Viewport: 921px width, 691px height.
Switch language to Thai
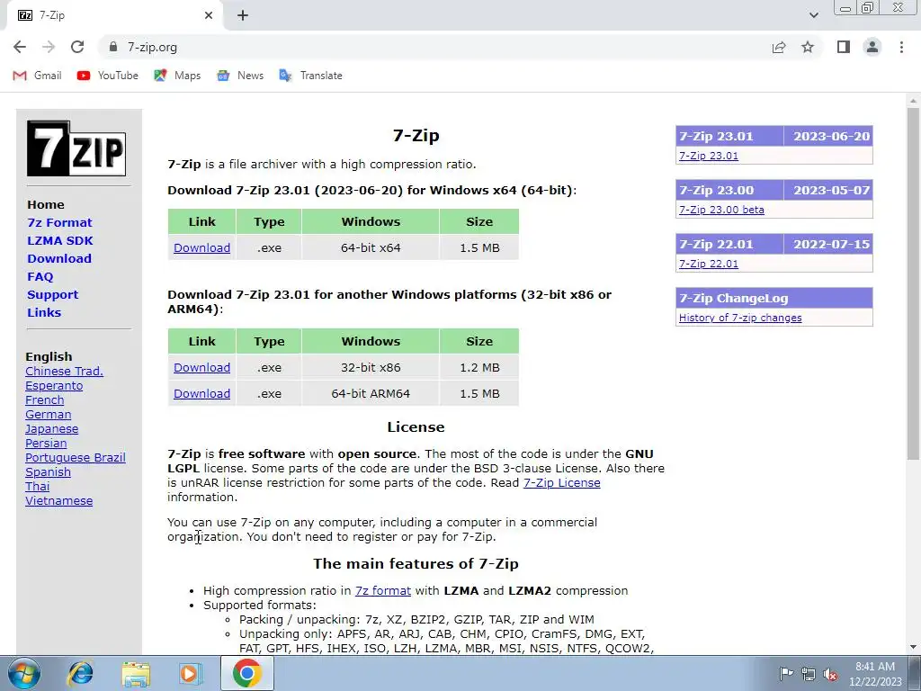(x=38, y=487)
